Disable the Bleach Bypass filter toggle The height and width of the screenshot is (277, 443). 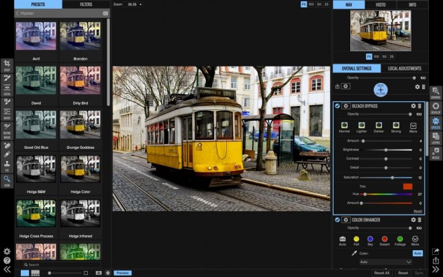pos(337,106)
